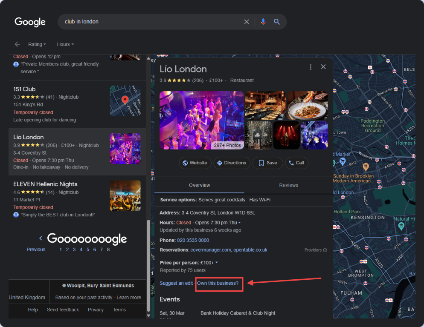
Task: Go to Previous results page
Action: point(36,250)
